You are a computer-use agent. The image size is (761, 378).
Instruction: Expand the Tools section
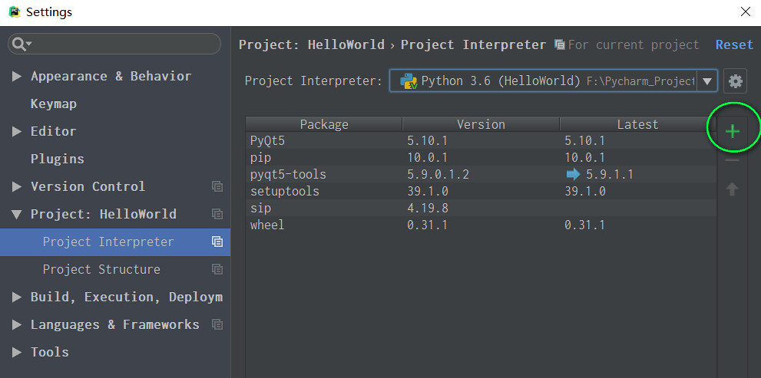pyautogui.click(x=16, y=353)
